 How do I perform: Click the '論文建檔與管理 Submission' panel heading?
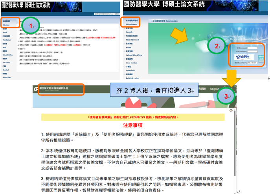pos(165,21)
